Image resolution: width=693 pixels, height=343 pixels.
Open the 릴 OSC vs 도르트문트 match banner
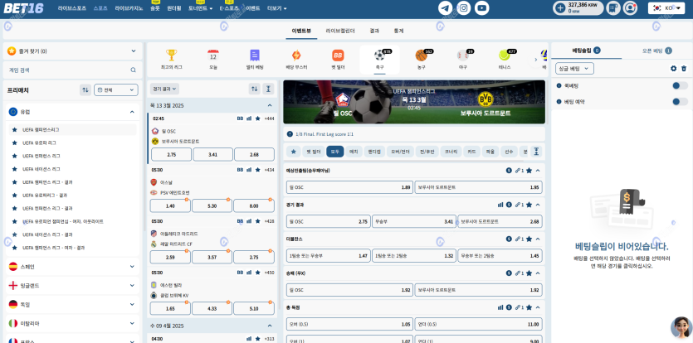click(414, 102)
